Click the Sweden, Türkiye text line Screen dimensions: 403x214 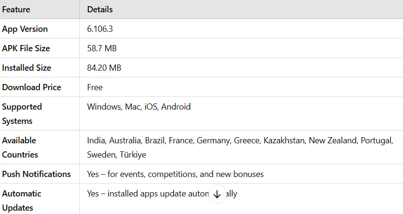pyautogui.click(x=116, y=155)
